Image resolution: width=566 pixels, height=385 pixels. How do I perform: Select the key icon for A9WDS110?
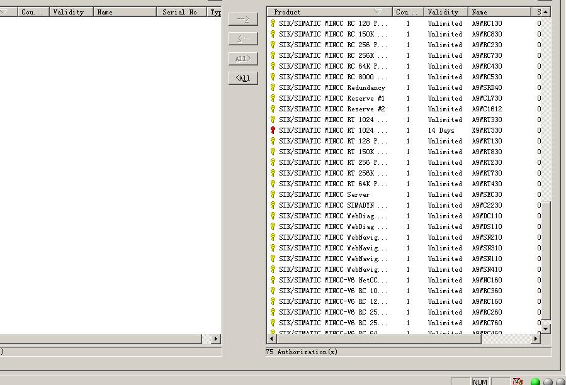coord(273,226)
